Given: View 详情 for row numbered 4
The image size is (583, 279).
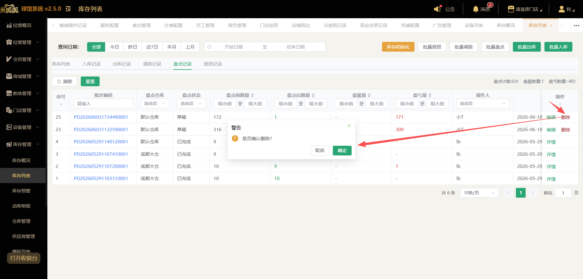Looking at the screenshot, I should (x=551, y=142).
